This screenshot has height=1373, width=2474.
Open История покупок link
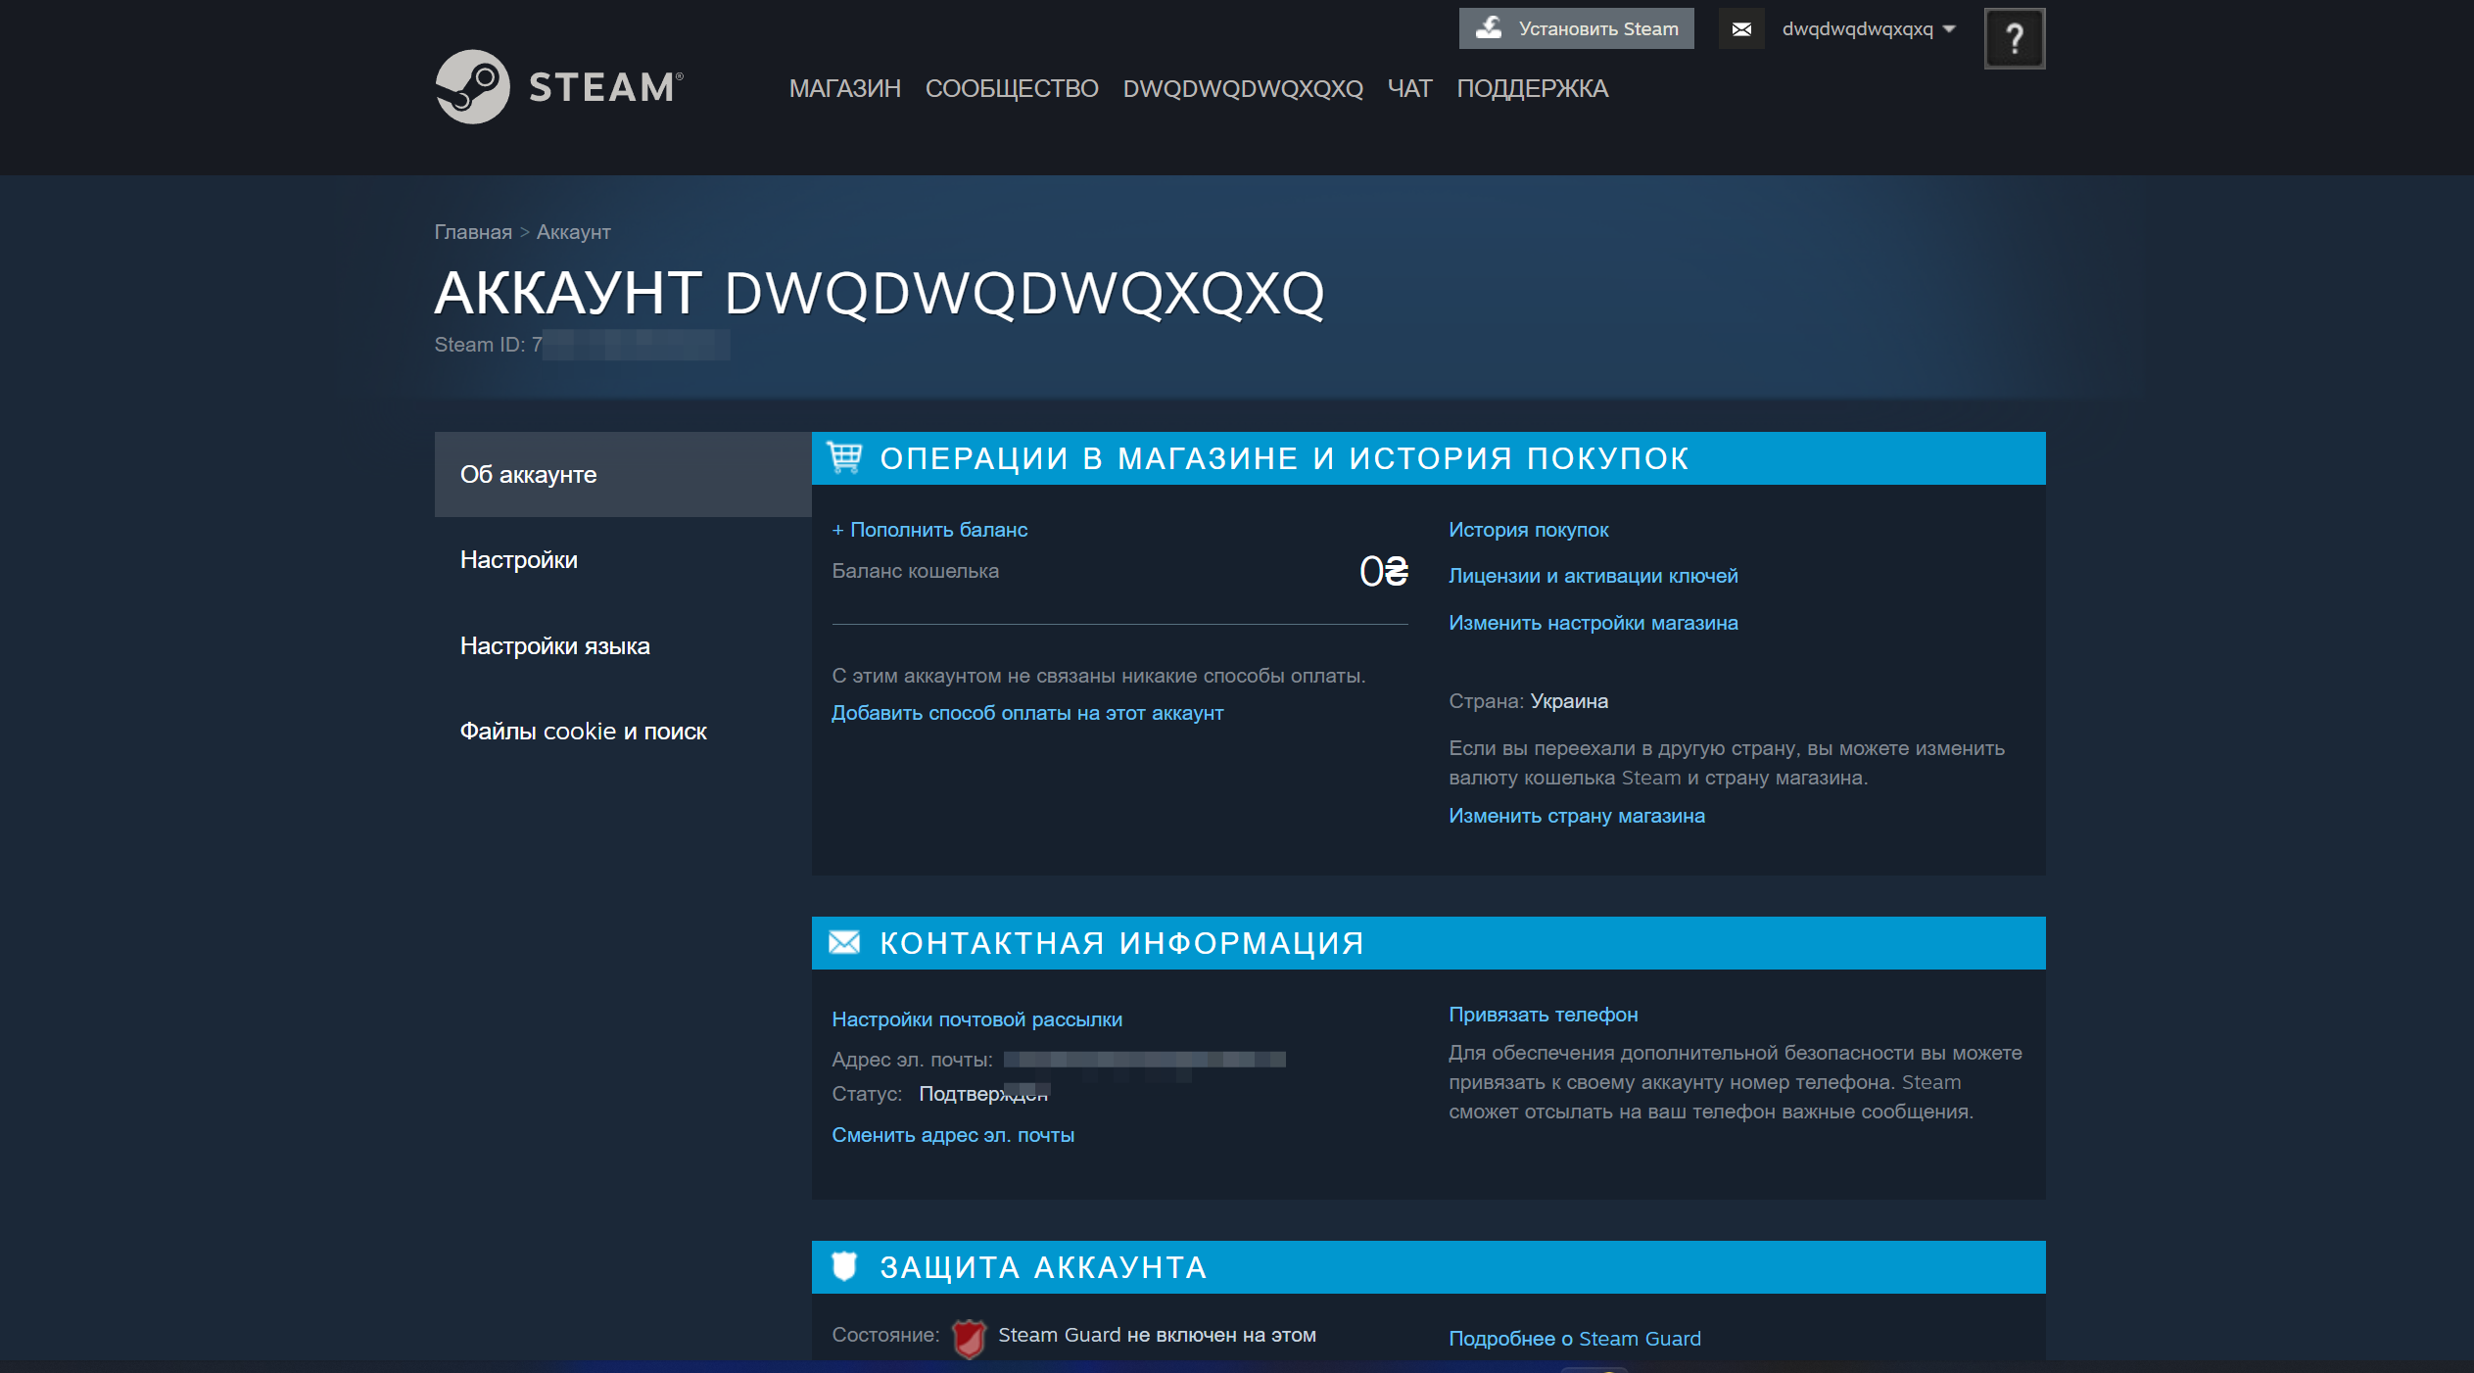(1528, 530)
